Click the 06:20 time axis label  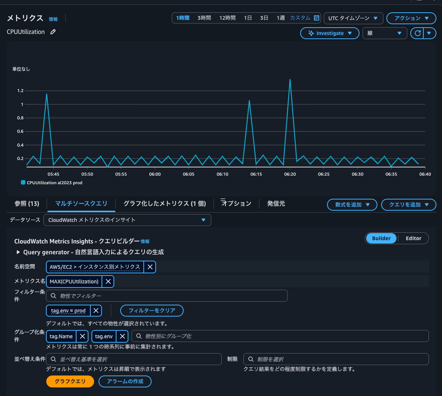click(290, 174)
